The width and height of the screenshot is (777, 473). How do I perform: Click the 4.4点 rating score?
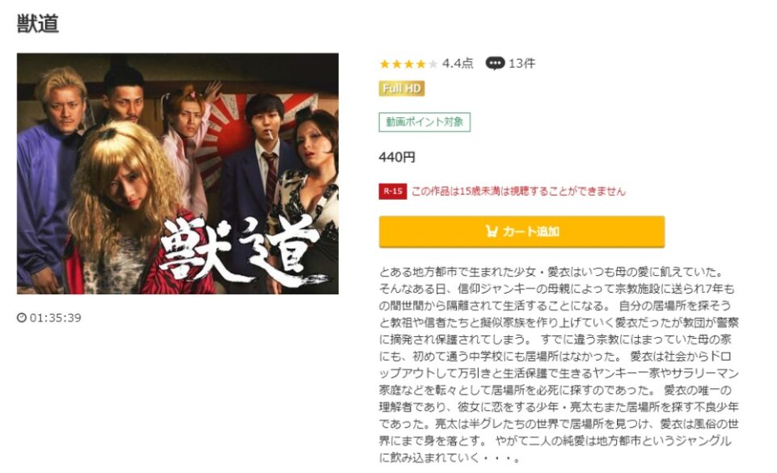pyautogui.click(x=458, y=63)
